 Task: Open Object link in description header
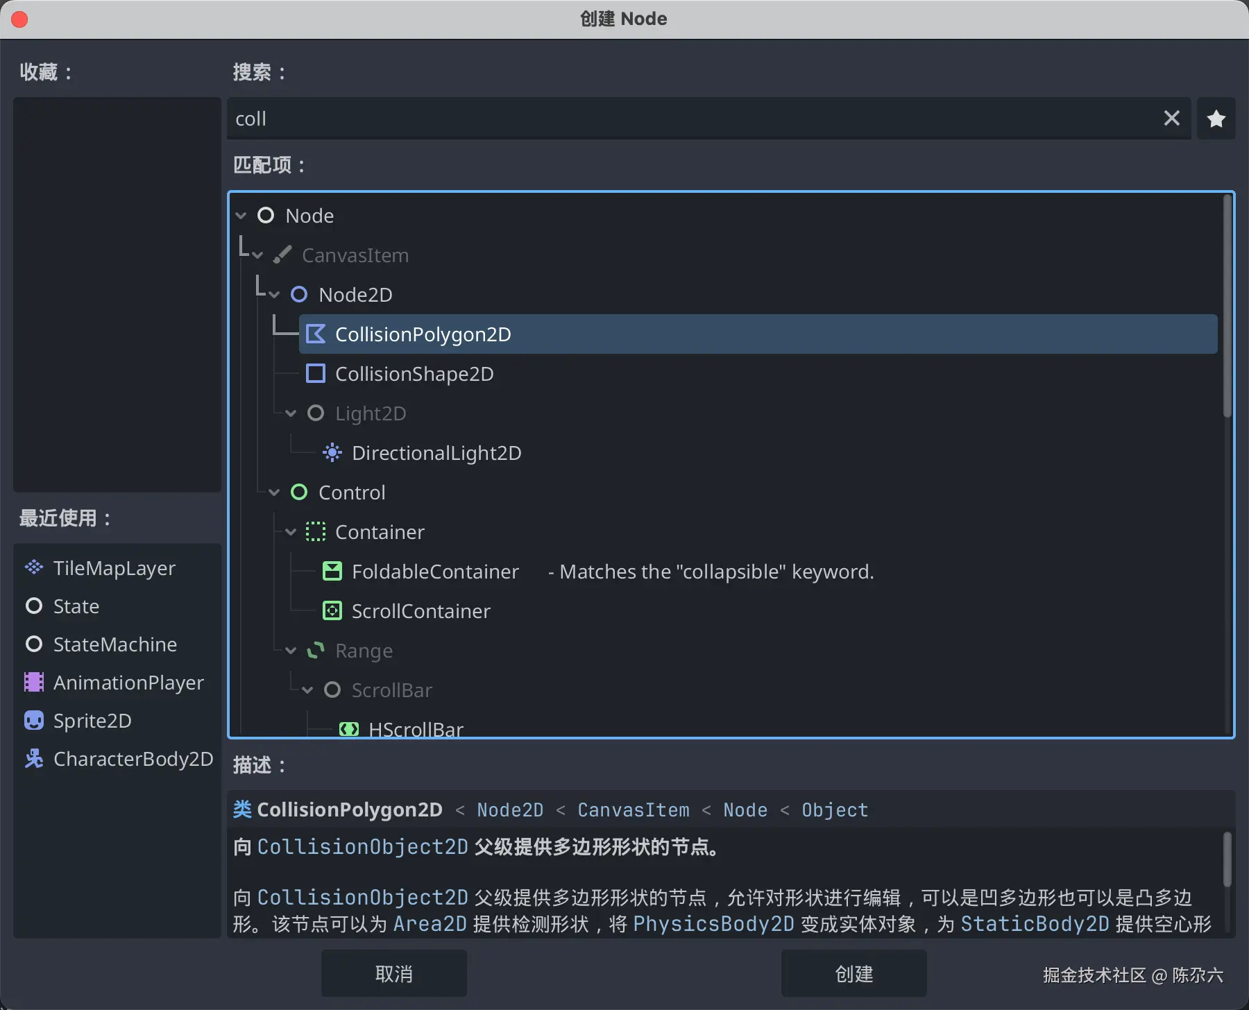tap(835, 810)
